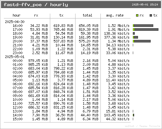Click the 2025-05-01 15:20 timestamp
162x129 pixels.
pos(145,5)
